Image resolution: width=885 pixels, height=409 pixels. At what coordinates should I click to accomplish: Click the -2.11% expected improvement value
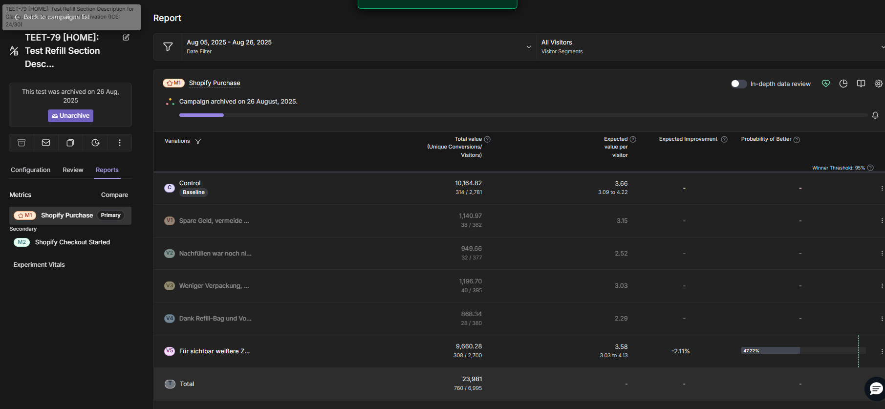click(x=681, y=351)
